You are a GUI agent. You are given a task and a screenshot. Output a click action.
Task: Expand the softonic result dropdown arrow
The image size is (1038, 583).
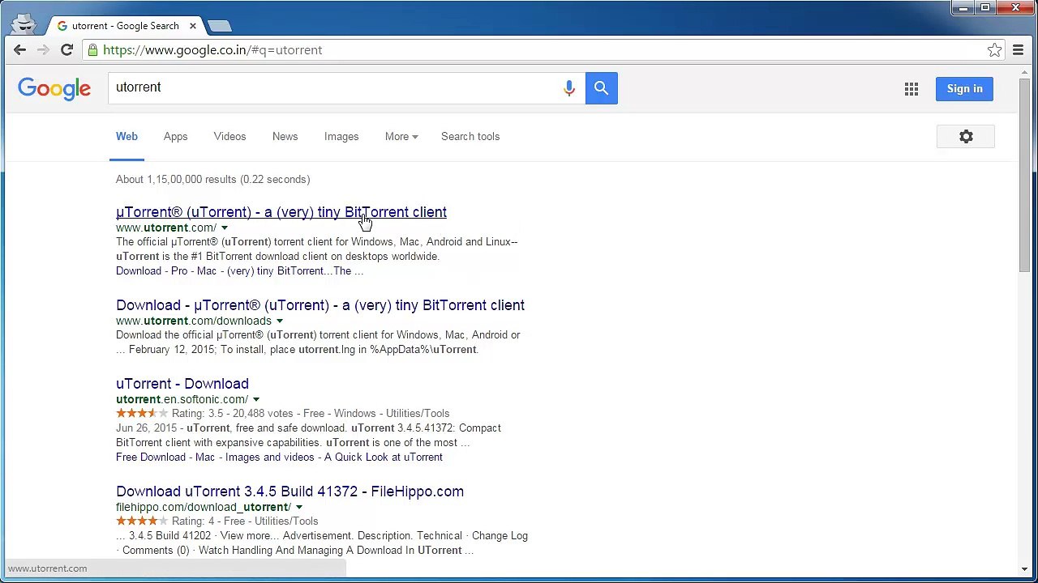(x=256, y=400)
